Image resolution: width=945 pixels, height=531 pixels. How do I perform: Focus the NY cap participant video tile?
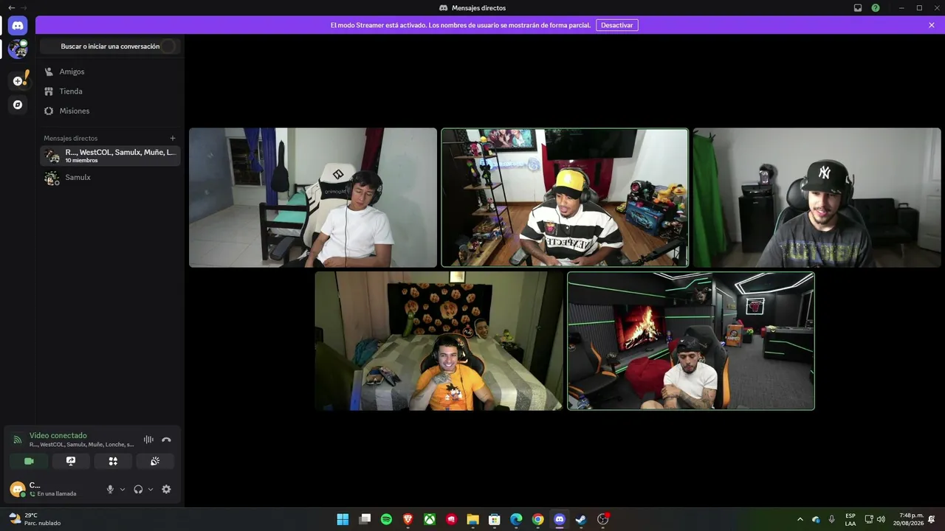[817, 198]
